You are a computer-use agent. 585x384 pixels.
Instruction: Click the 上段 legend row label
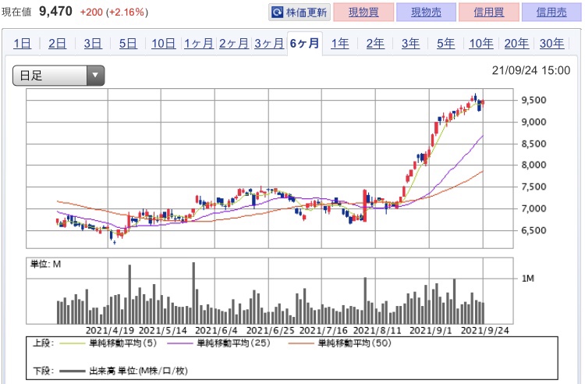tap(43, 343)
